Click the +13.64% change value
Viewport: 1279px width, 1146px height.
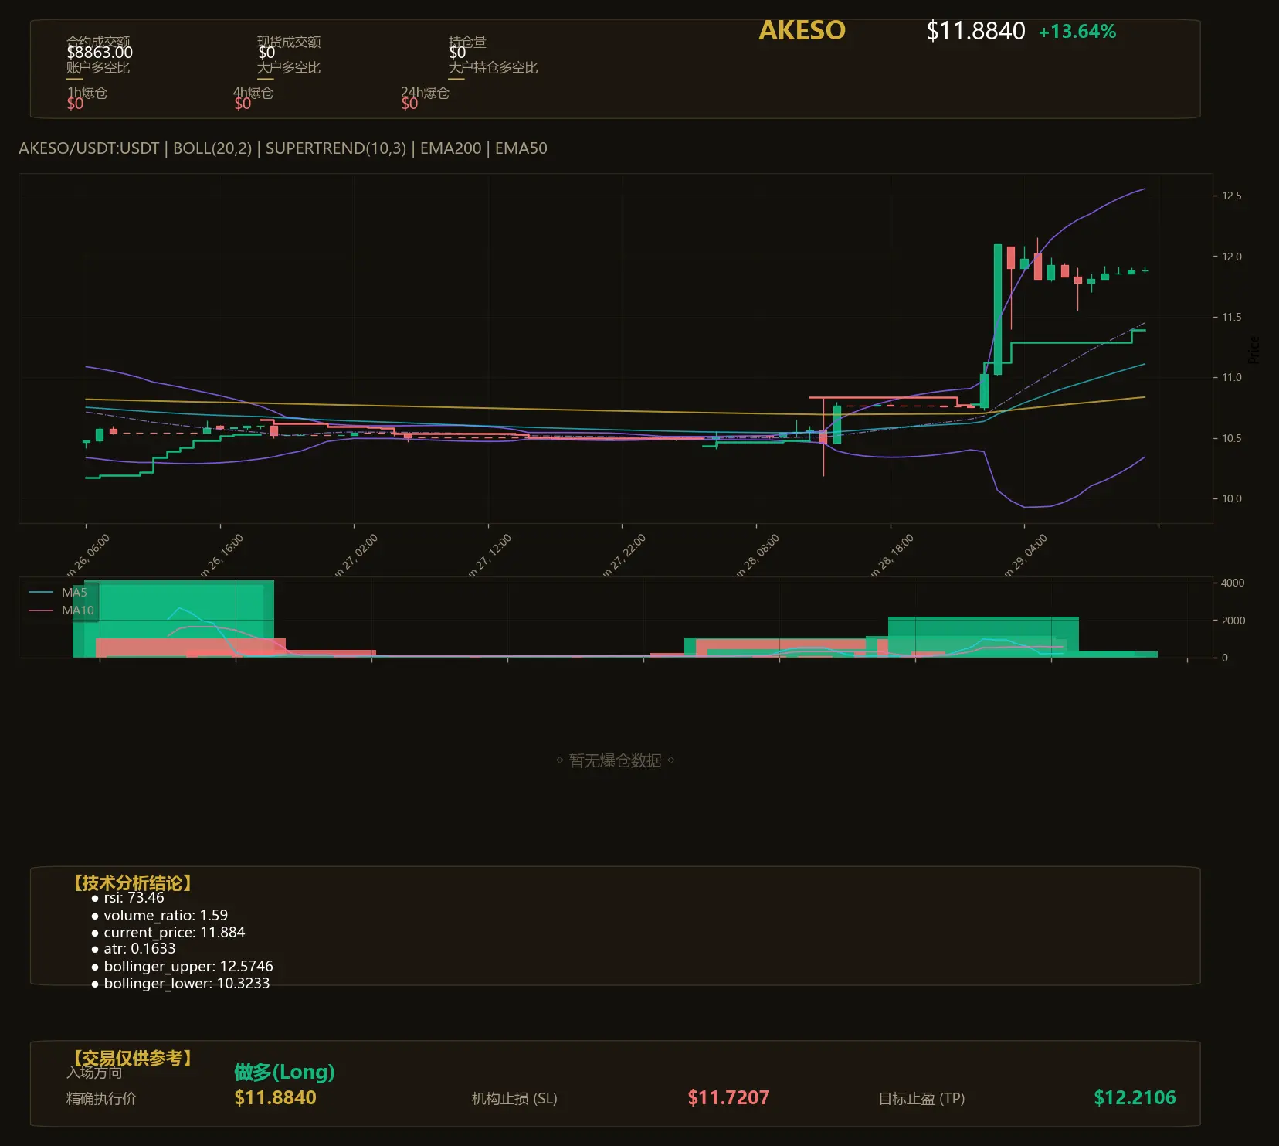[1077, 32]
